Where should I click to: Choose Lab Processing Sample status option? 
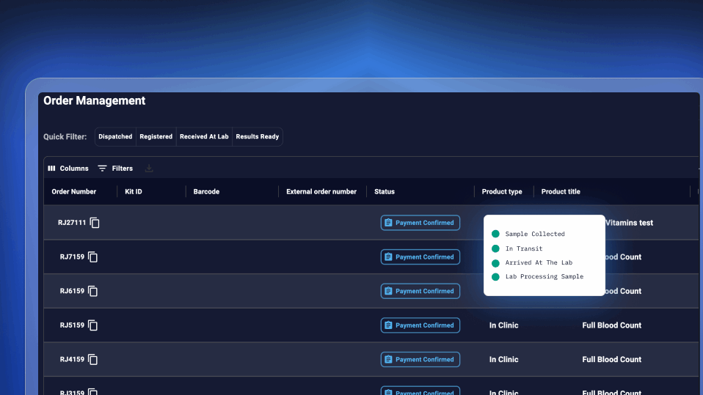(x=544, y=277)
